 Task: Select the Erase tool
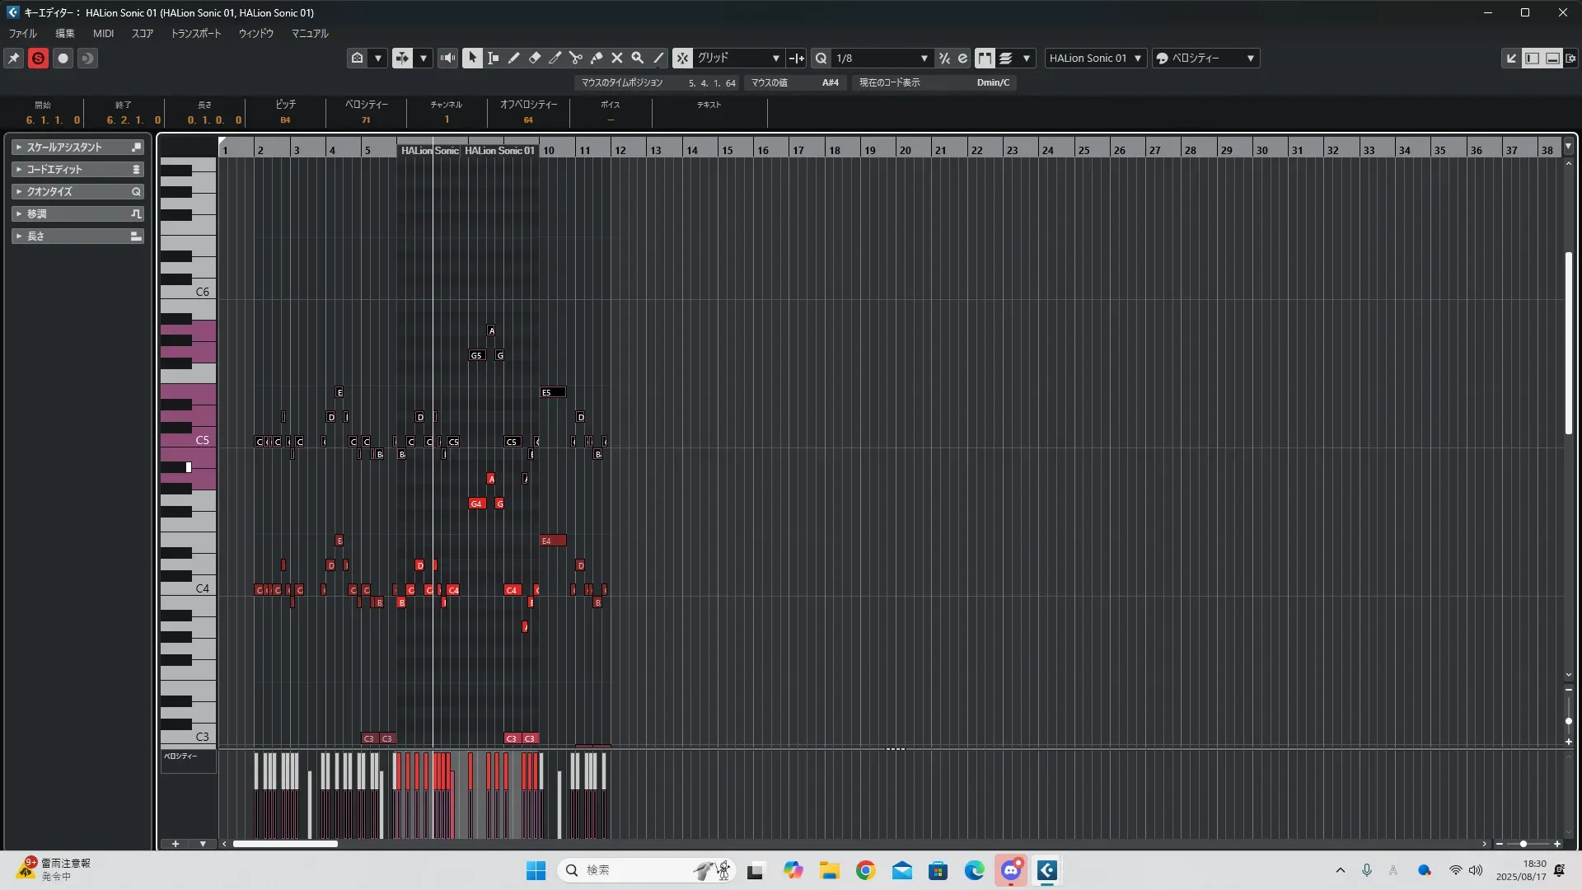(534, 58)
